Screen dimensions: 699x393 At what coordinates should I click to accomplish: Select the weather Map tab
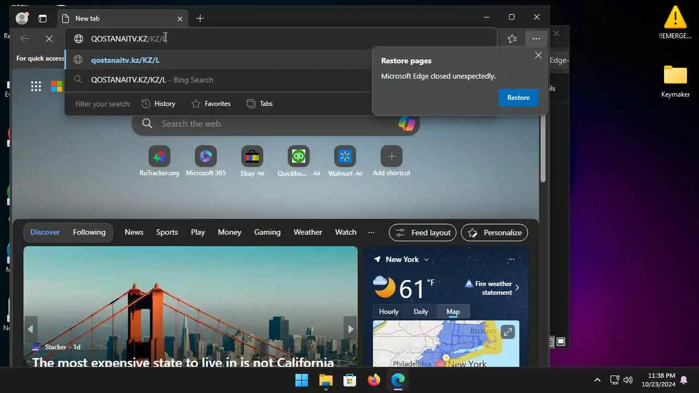[453, 312]
